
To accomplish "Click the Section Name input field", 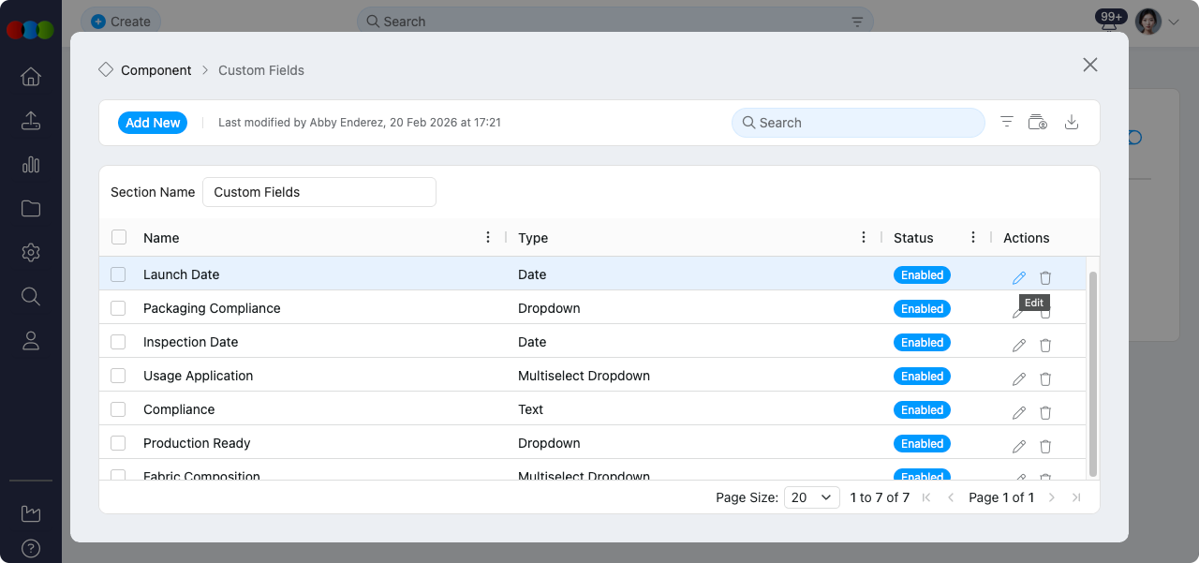I will 319,192.
